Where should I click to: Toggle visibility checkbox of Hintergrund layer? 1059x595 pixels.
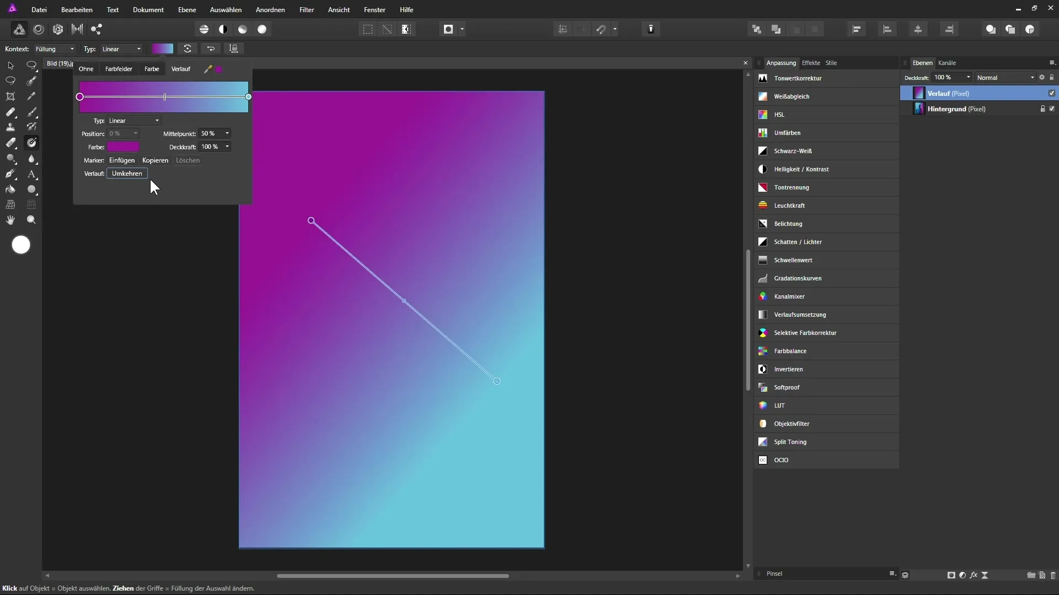tap(1052, 109)
